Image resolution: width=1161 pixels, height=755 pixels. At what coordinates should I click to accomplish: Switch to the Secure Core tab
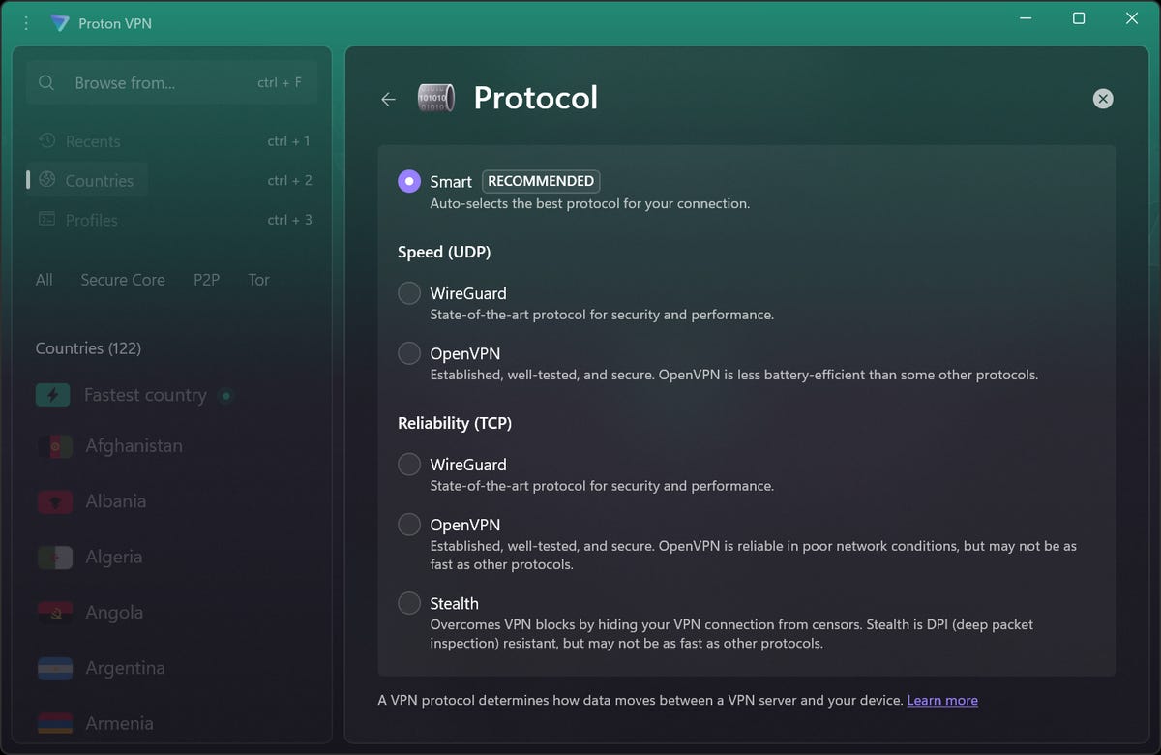coord(123,280)
